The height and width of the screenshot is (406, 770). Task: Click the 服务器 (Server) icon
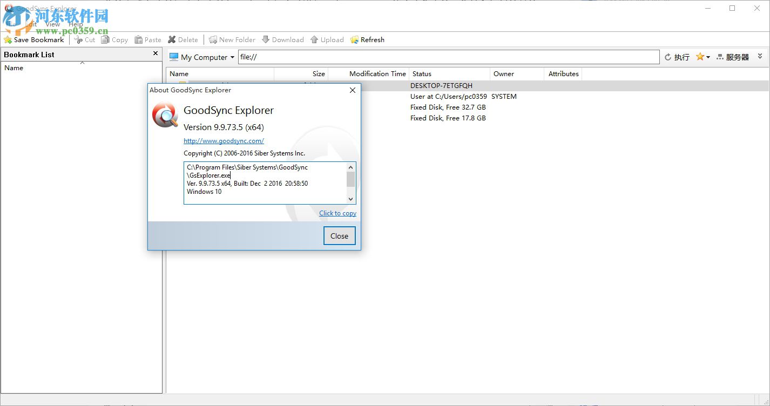point(720,57)
